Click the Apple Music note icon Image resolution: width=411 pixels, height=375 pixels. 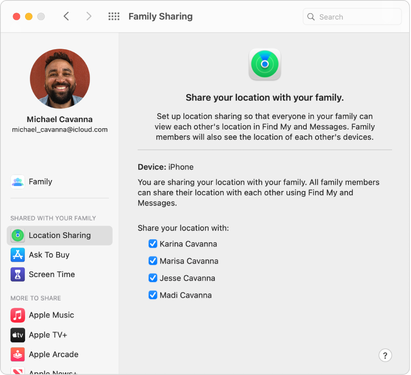(18, 315)
